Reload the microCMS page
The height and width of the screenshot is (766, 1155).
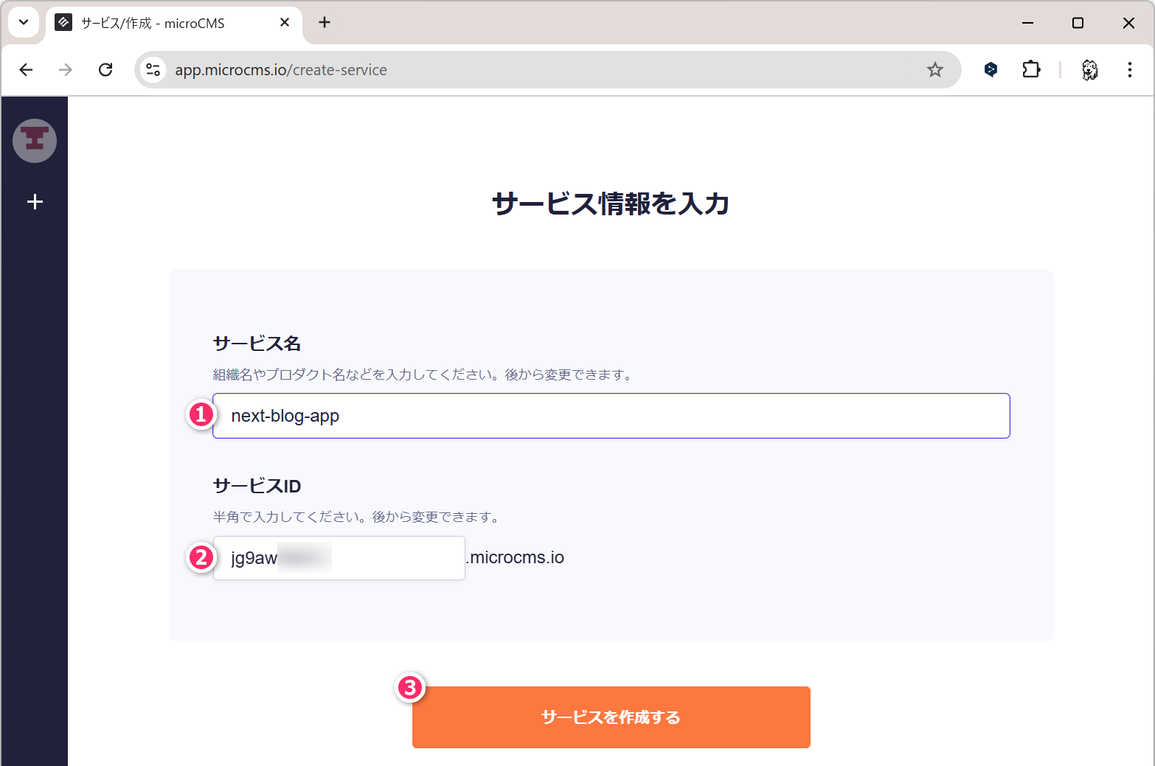click(105, 70)
